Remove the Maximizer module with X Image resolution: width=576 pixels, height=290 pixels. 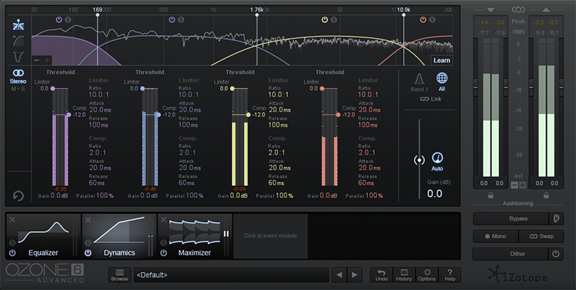point(164,220)
